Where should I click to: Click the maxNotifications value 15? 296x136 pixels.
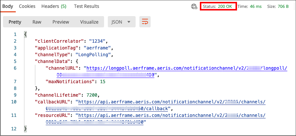[x=103, y=82]
